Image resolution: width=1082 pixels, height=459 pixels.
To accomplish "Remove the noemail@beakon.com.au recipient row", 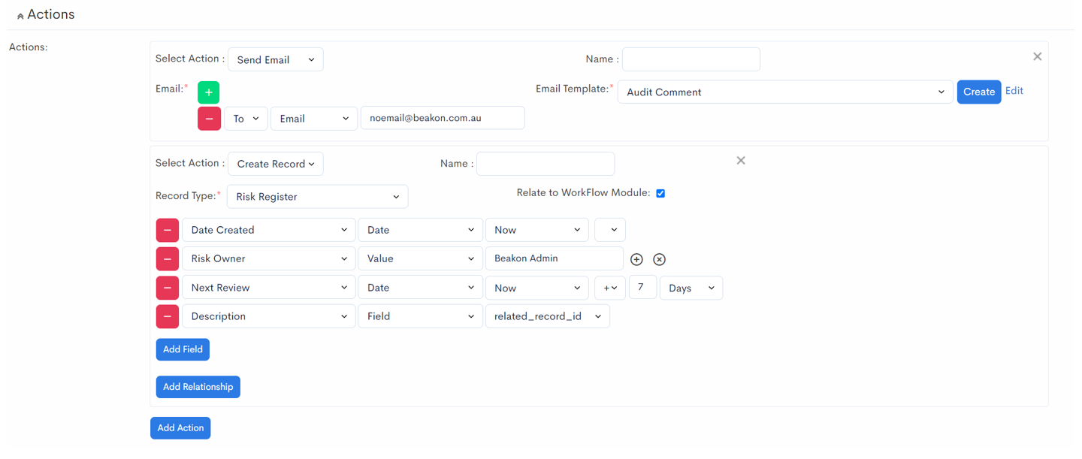I will (209, 119).
